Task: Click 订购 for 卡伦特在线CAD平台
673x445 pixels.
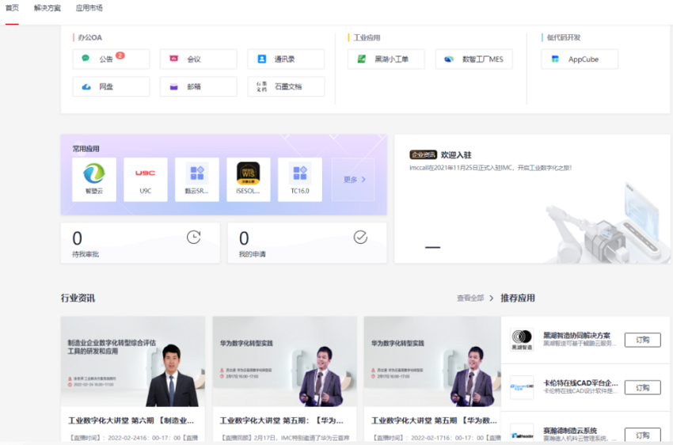Action: point(643,387)
